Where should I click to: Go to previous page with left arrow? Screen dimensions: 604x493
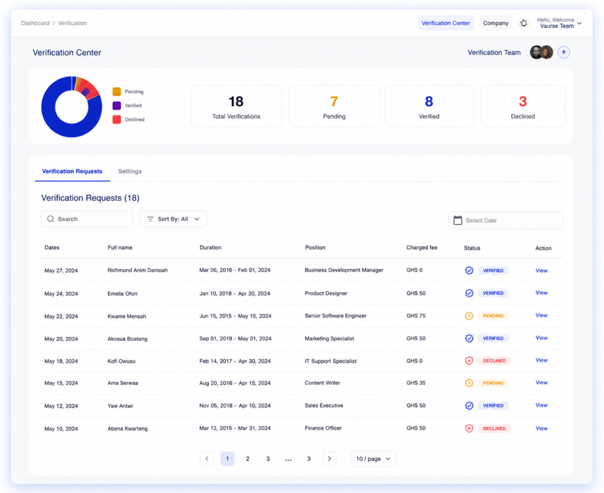point(207,459)
